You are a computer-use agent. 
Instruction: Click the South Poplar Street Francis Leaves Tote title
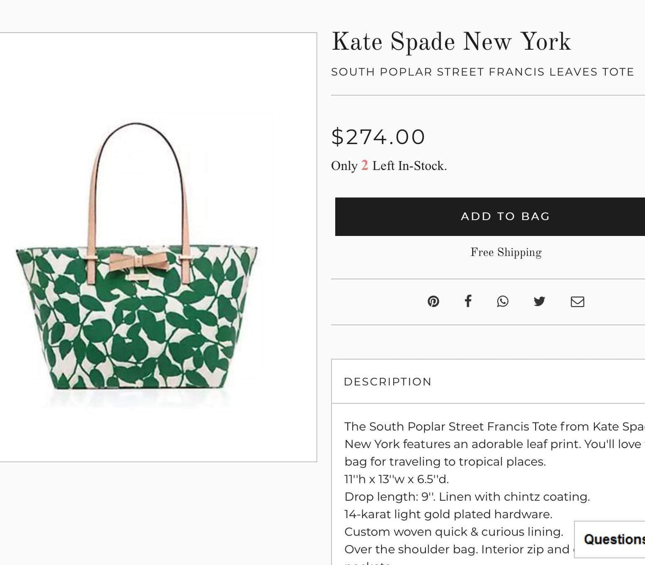coord(482,72)
